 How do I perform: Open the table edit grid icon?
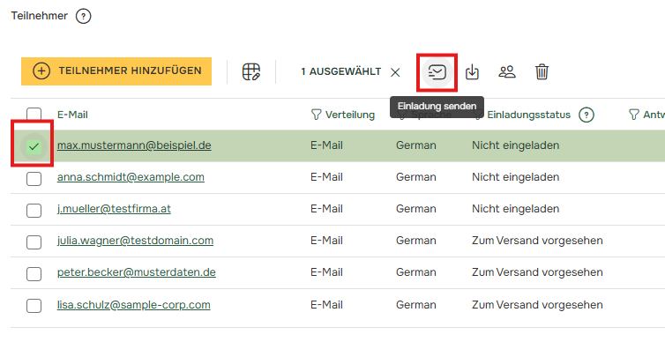point(251,71)
